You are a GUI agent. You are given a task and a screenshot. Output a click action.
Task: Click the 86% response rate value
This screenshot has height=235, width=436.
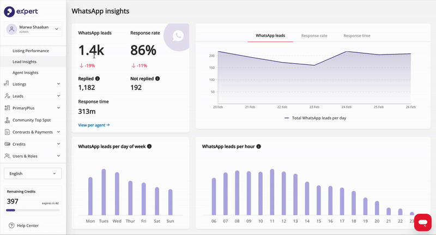143,50
